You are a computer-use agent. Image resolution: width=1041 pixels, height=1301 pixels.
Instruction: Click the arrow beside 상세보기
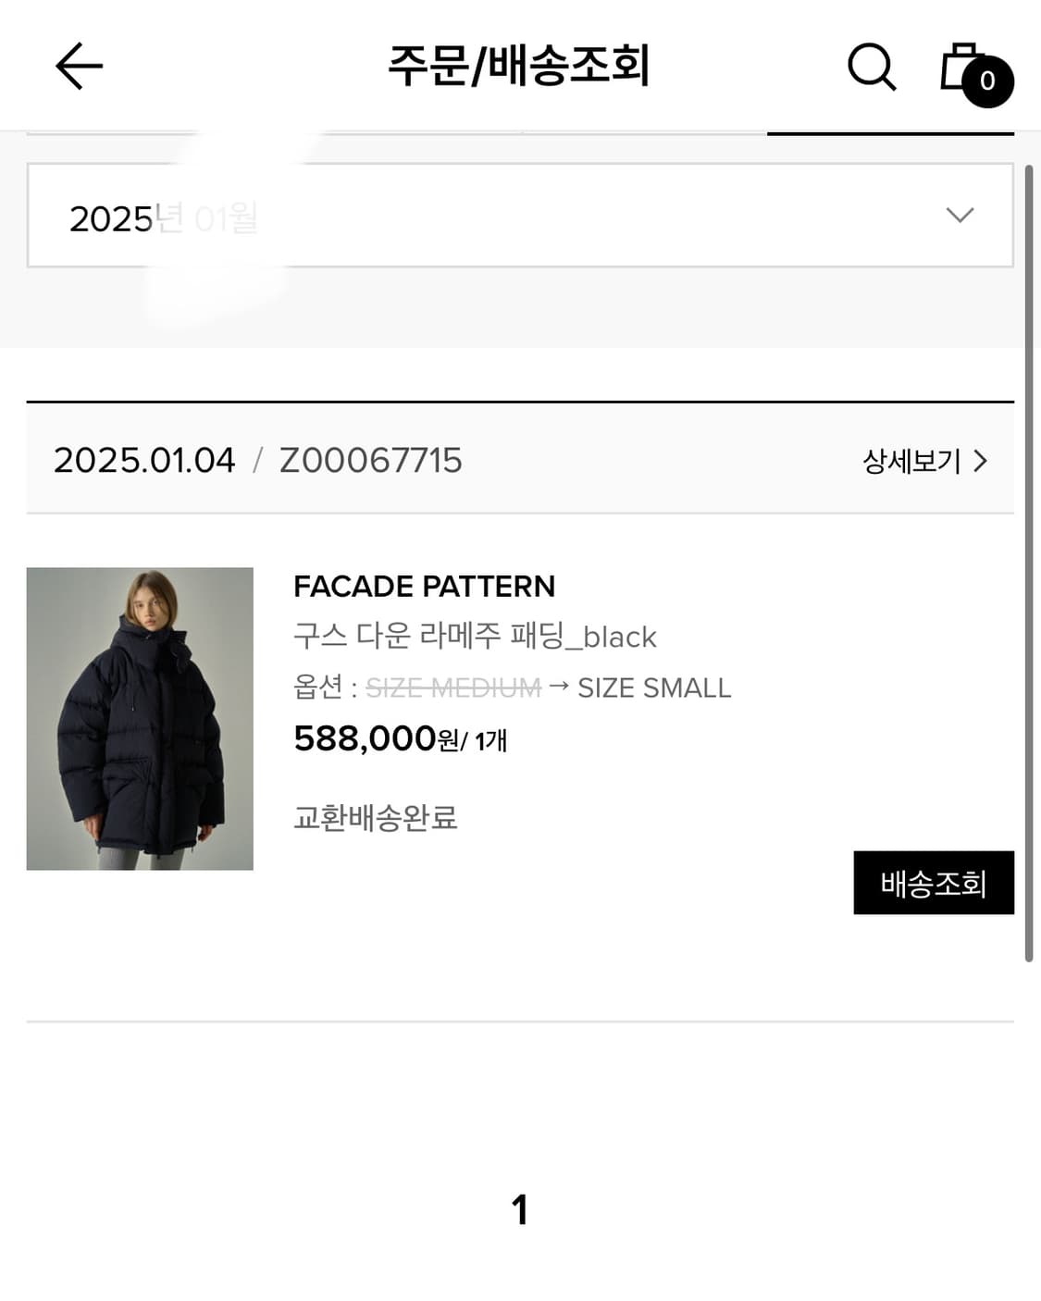coord(981,461)
